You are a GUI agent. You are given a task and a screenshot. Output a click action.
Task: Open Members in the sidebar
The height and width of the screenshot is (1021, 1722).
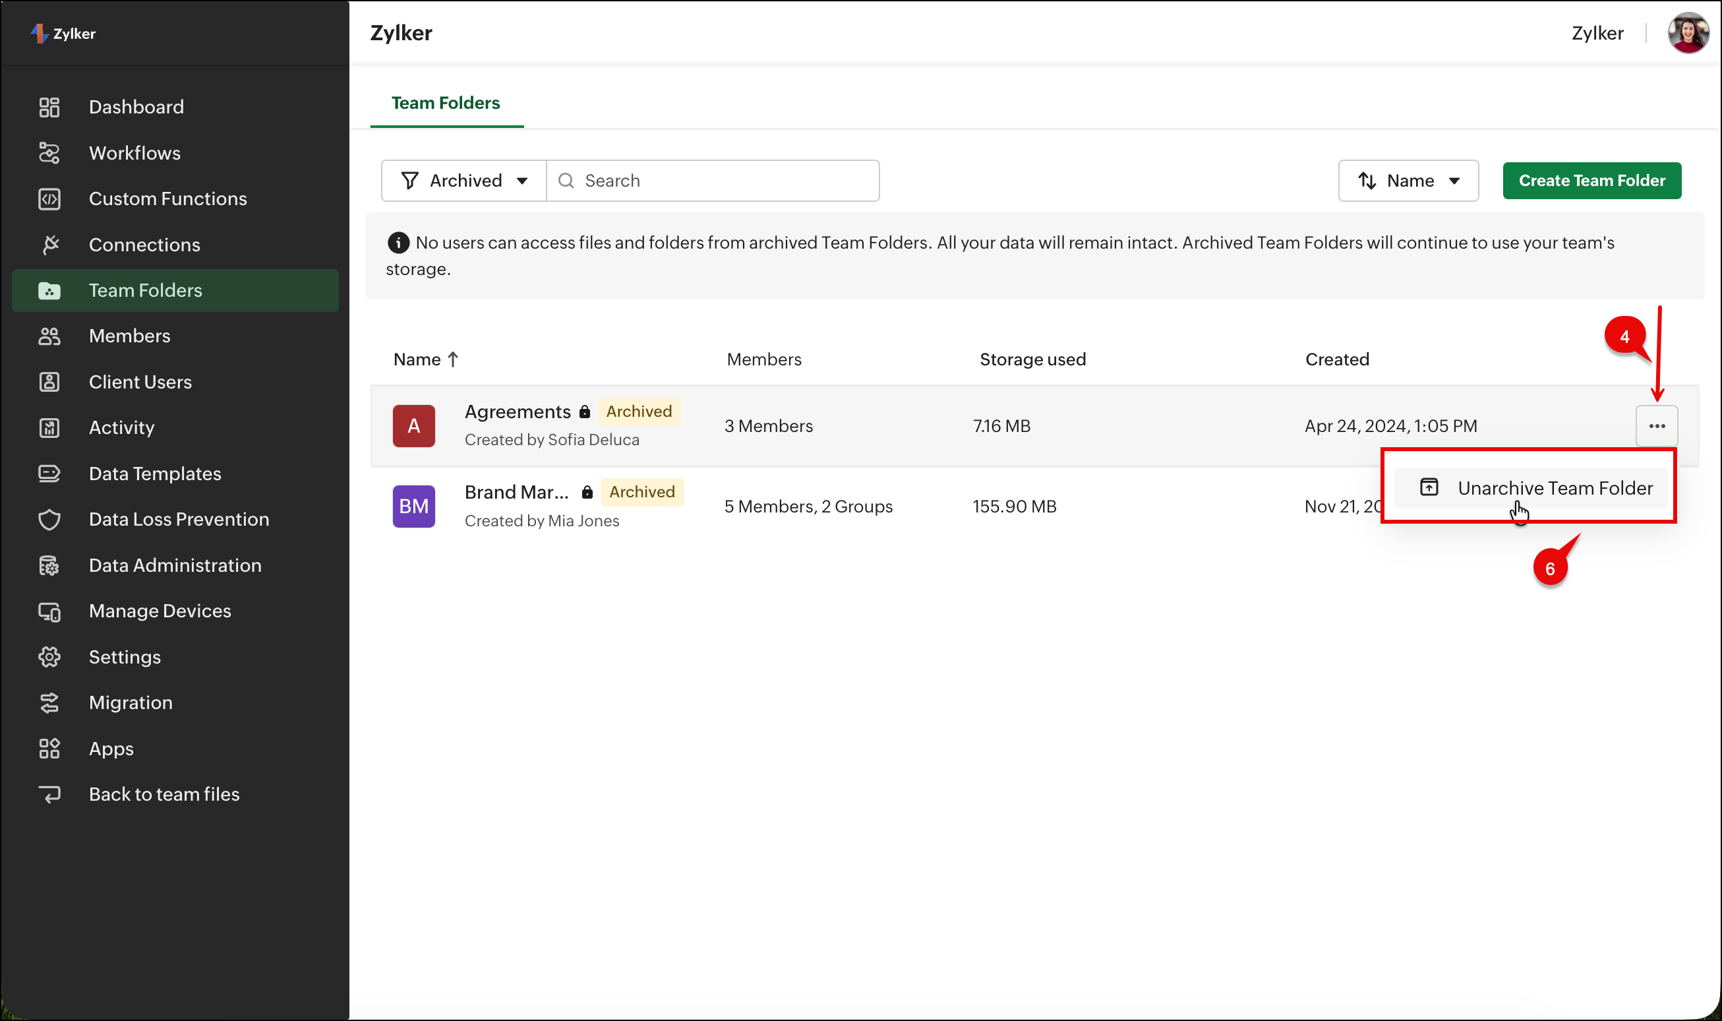point(129,336)
